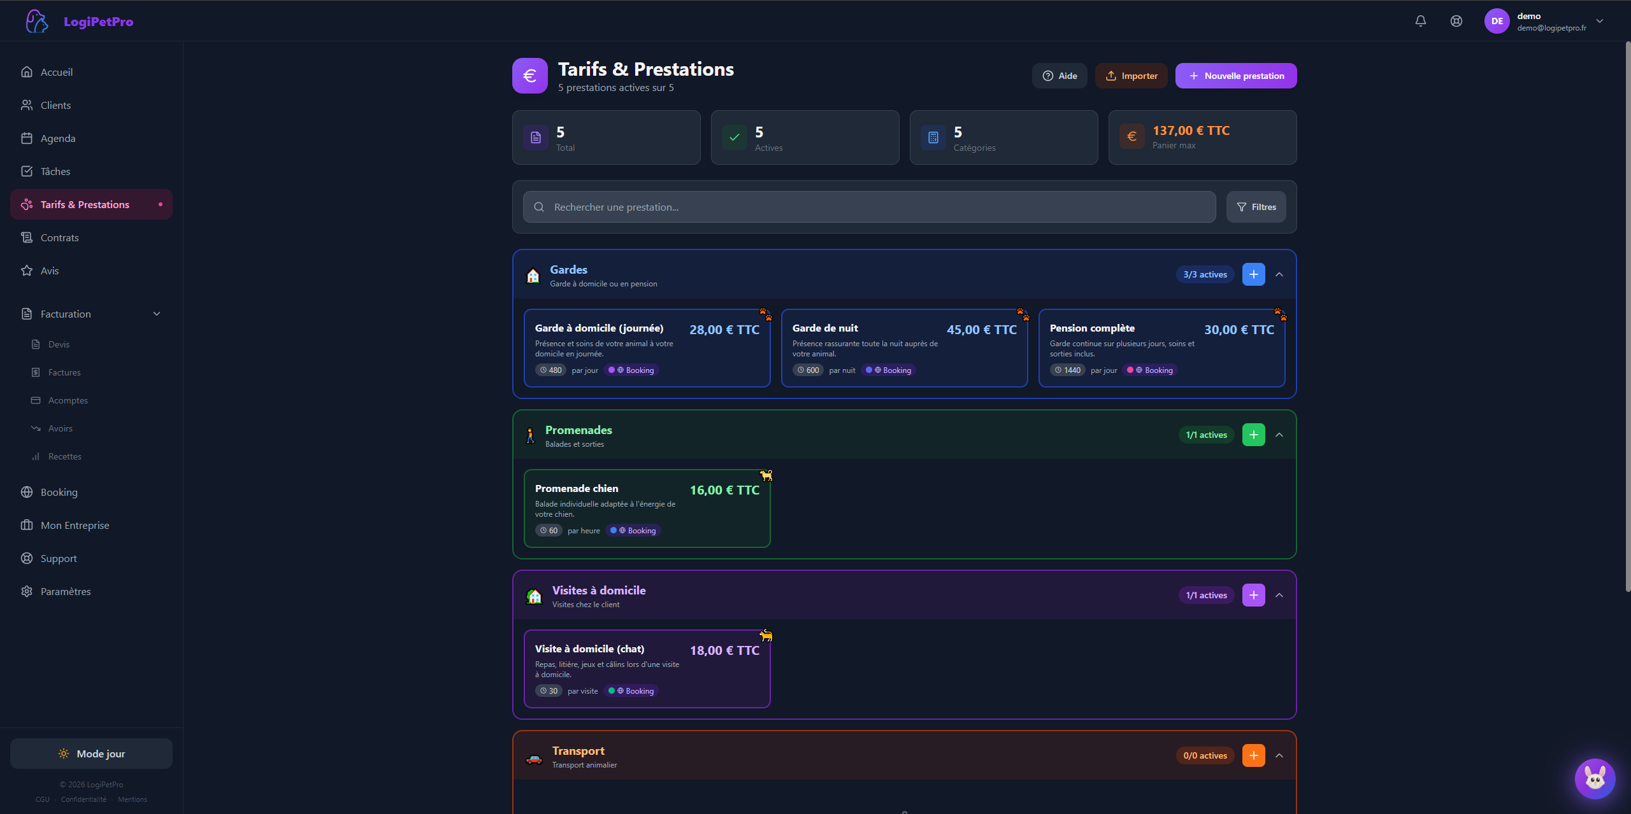Add a prestation to Visites à domicile

click(x=1253, y=595)
